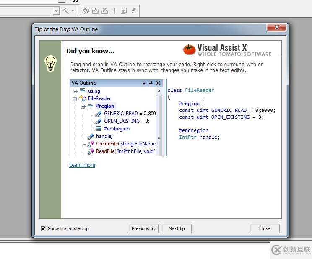Click the ReadFile method icon
Screen dimensions: 312x259
tap(91, 151)
